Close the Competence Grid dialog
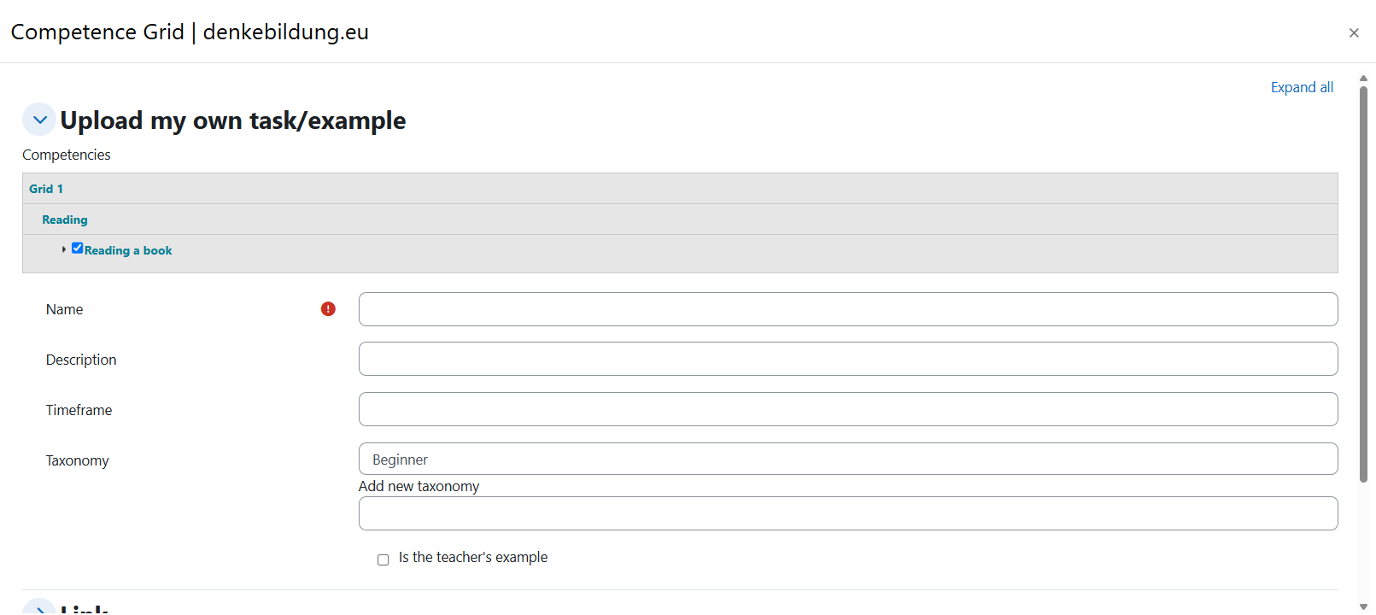Image resolution: width=1376 pixels, height=615 pixels. point(1354,32)
